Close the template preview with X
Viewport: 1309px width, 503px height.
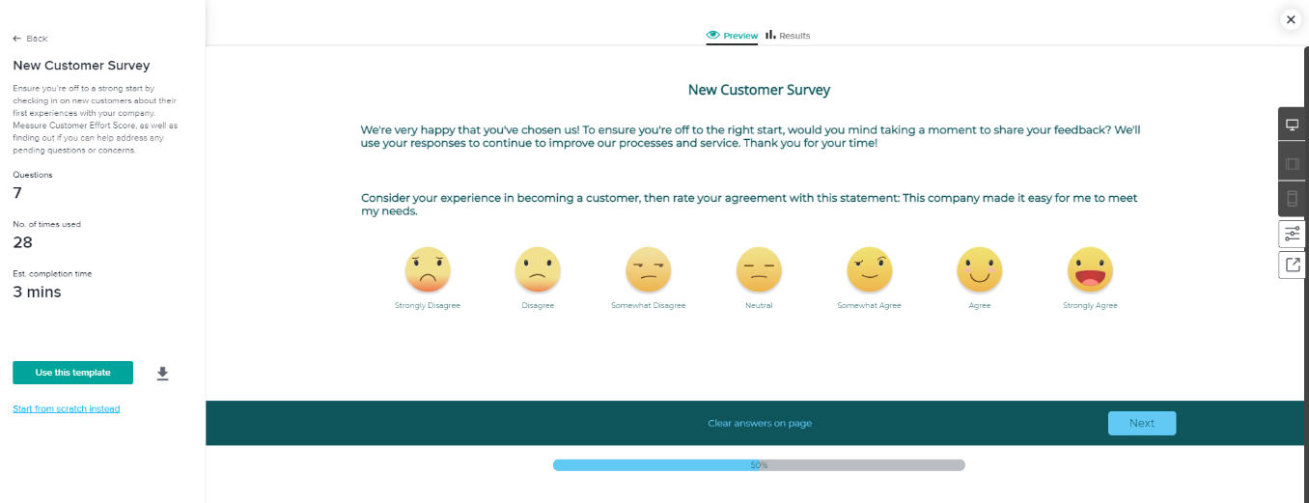point(1291,19)
